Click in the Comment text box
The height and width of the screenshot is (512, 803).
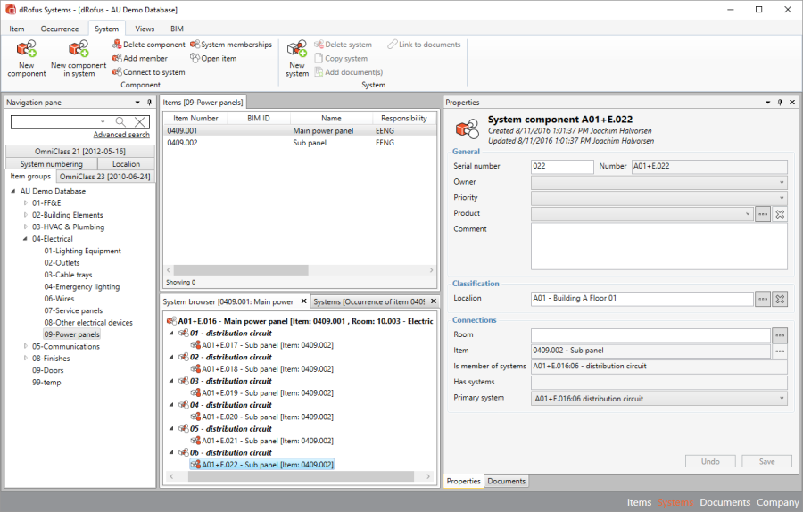coord(658,245)
